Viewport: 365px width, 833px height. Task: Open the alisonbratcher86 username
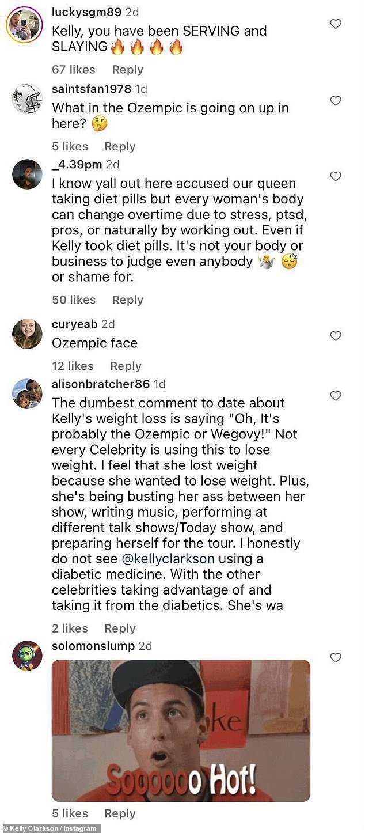tap(101, 384)
